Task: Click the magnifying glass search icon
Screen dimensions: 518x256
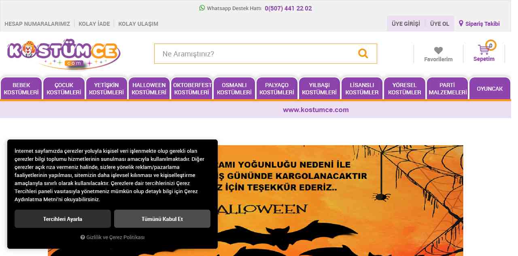Action: pos(363,54)
